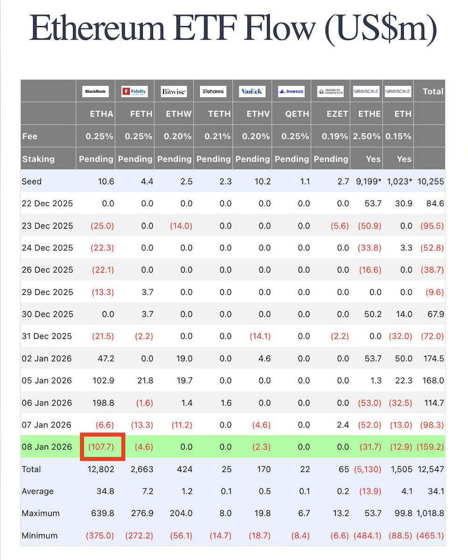The image size is (468, 560).
Task: Click the 'Total' column header
Action: (433, 92)
